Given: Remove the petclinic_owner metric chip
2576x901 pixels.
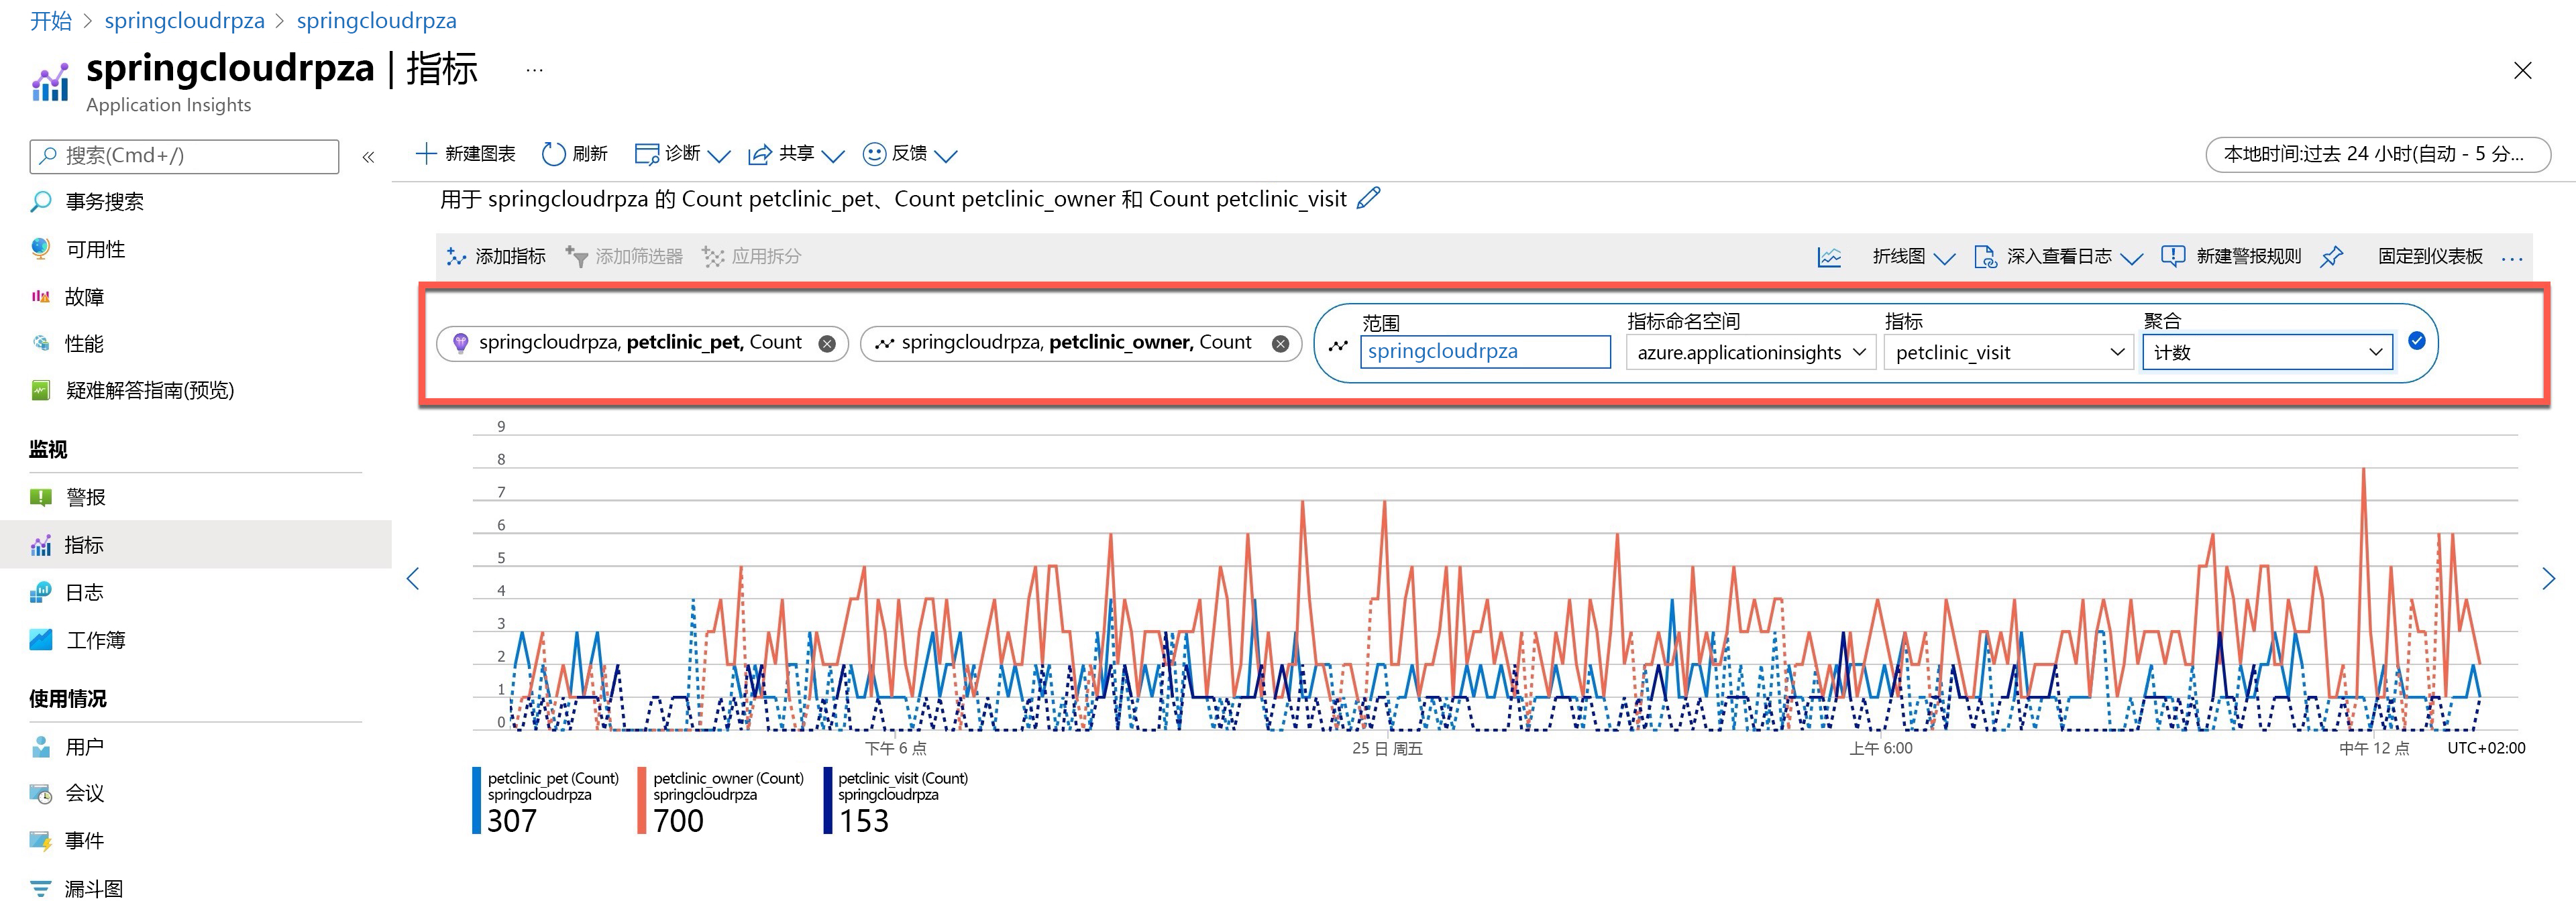Looking at the screenshot, I should (1280, 344).
